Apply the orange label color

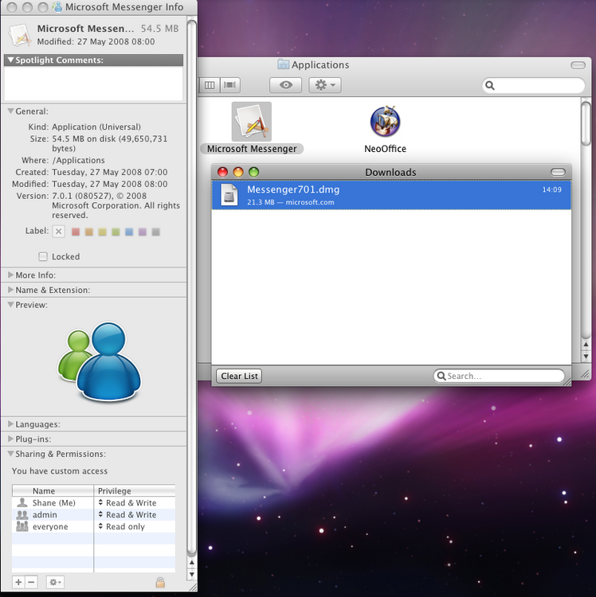pos(88,232)
